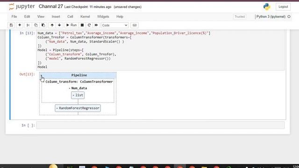299x168 pixels.
Task: Open the Insert menu
Action: 56,17
